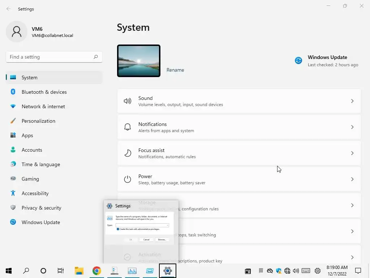Expand the Focus assist row chevron
Image resolution: width=370 pixels, height=278 pixels.
point(352,153)
